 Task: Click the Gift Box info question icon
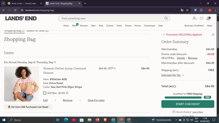coord(67,93)
